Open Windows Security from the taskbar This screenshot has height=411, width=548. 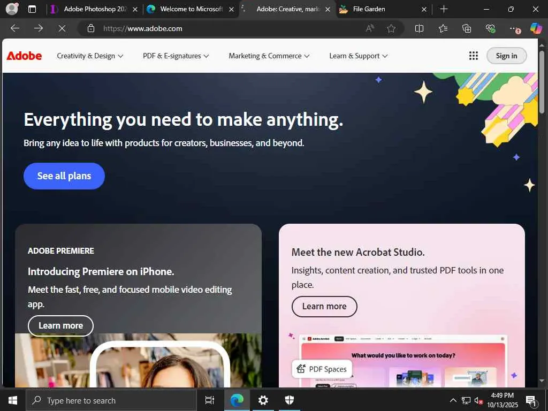click(290, 400)
